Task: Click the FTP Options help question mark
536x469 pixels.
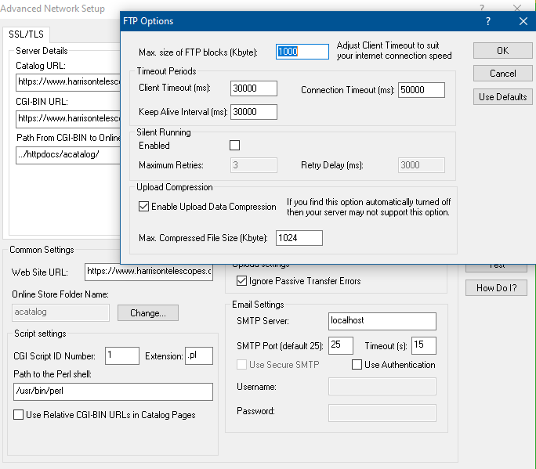Action: point(488,21)
